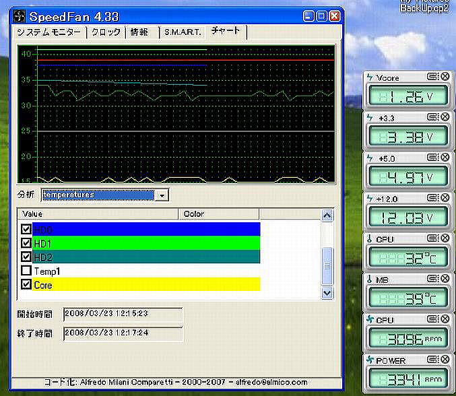Click the POWER 3341 RPM readout

pyautogui.click(x=408, y=379)
